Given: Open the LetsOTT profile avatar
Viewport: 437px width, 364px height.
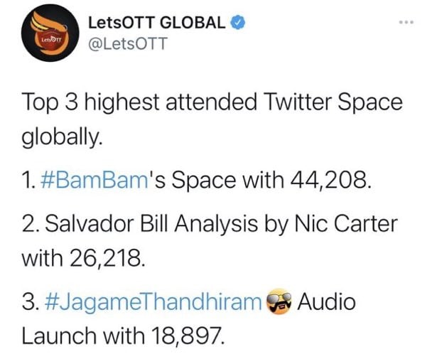Looking at the screenshot, I should 50,33.
